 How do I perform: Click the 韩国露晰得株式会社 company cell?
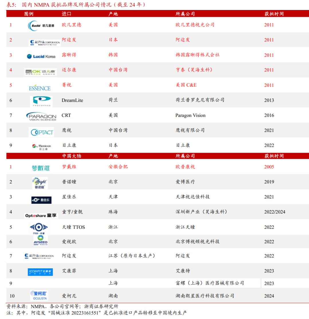click(x=198, y=55)
